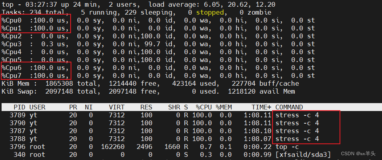382x160 pixels.
Task: Click PID 3787 in process list
Action: tap(17, 131)
